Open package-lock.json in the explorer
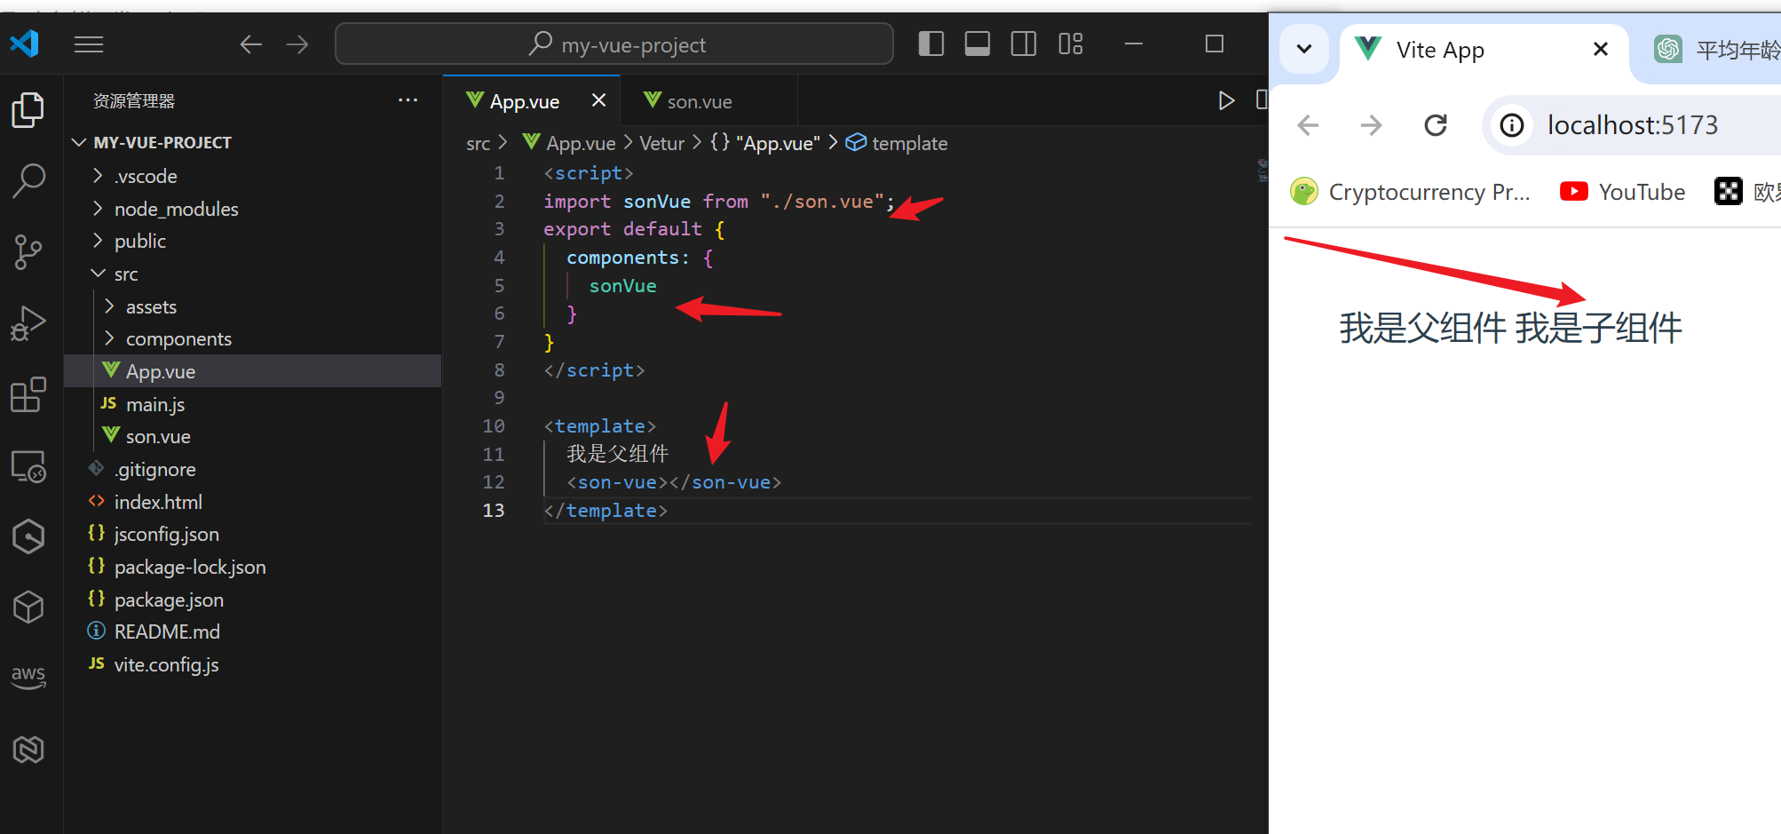The width and height of the screenshot is (1781, 834). click(252, 567)
